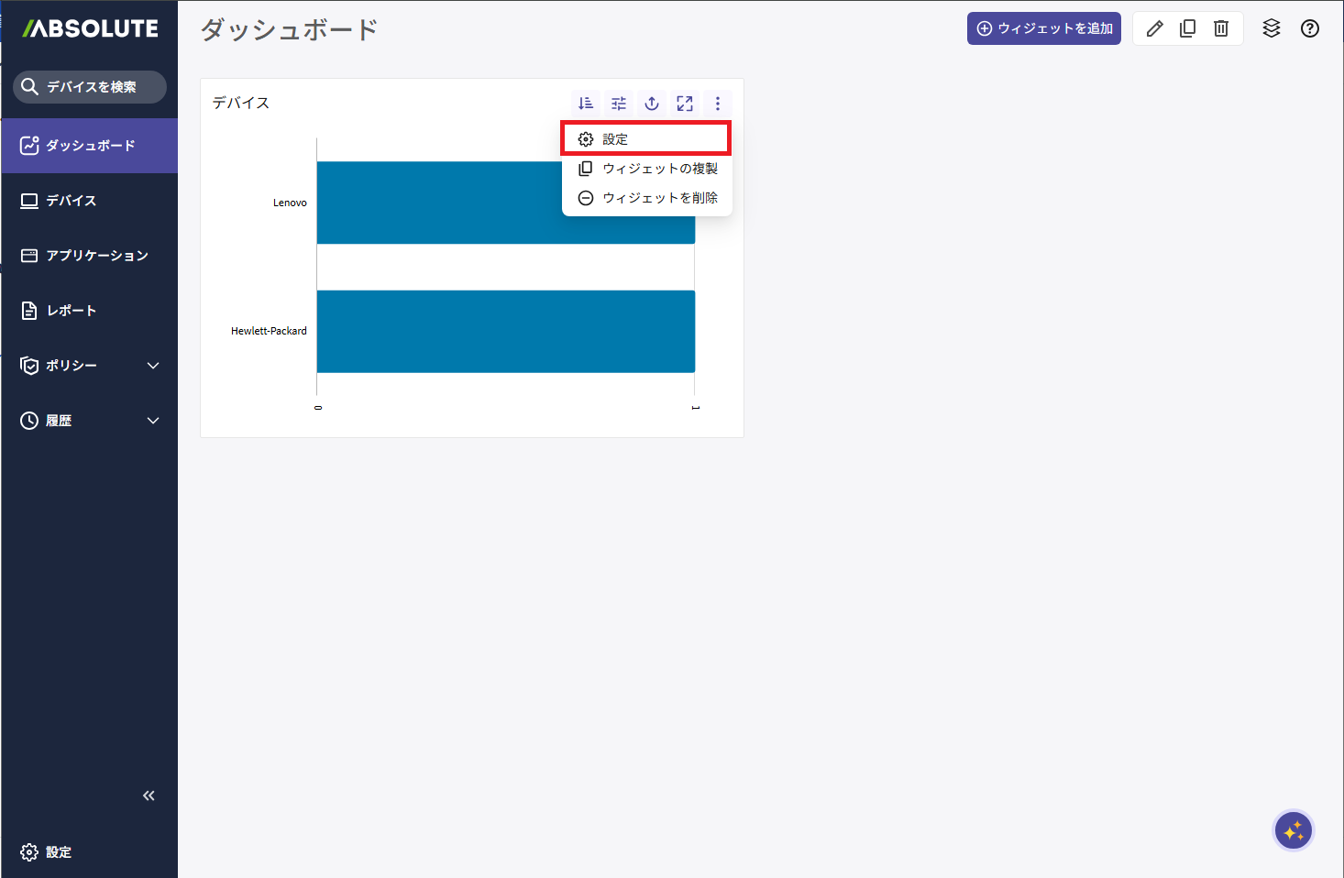Click the trash delete dashboard icon
The height and width of the screenshot is (878, 1344).
(1221, 28)
